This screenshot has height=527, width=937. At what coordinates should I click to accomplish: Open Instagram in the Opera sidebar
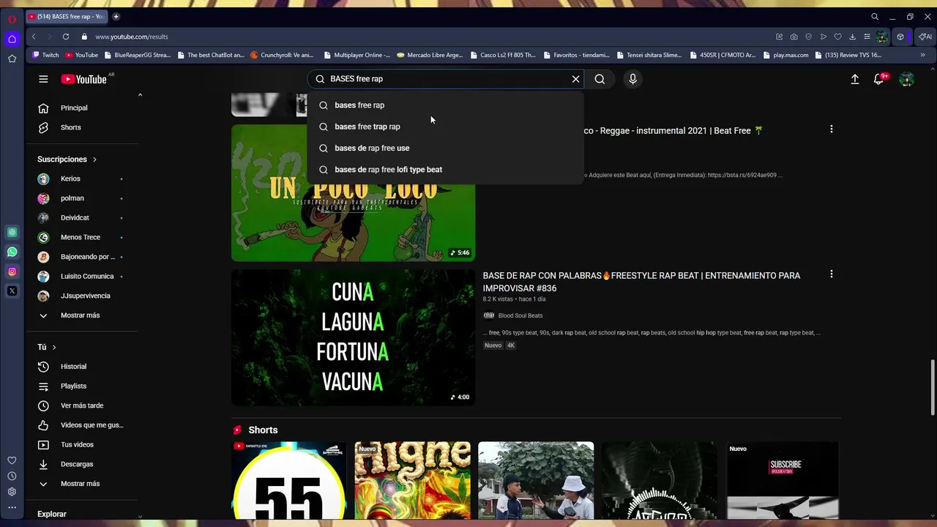(12, 272)
